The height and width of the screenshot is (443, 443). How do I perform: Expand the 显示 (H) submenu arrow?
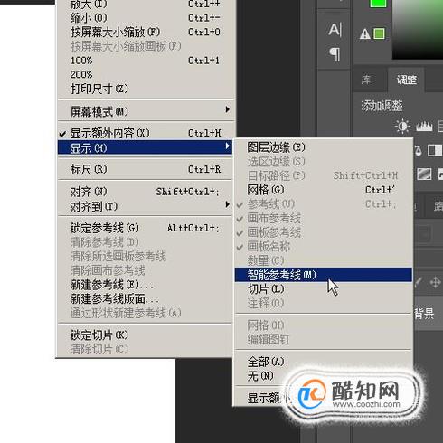pyautogui.click(x=228, y=146)
